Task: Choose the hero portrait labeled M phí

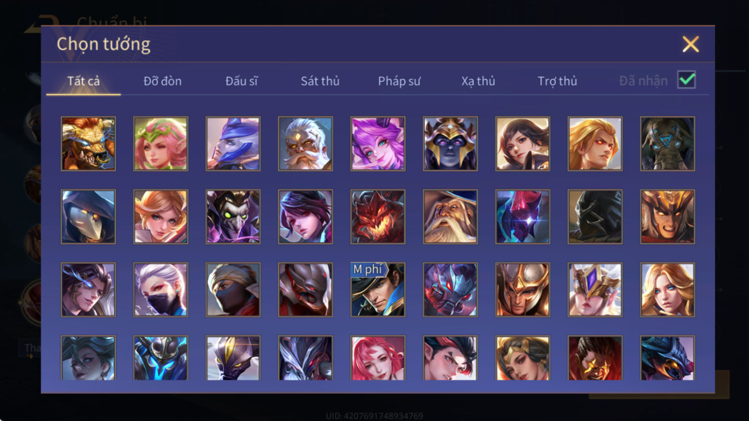Action: [378, 289]
